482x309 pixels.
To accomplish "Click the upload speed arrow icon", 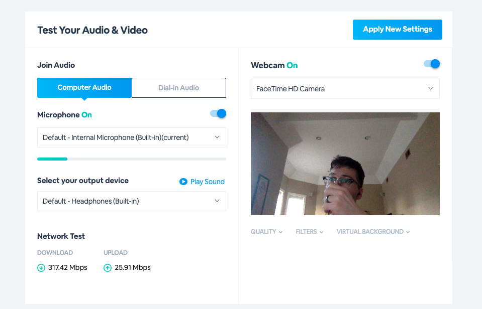I will (107, 267).
